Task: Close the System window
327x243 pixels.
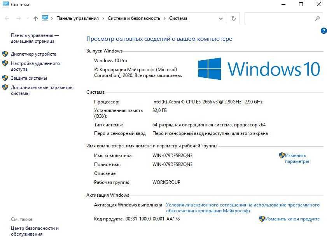Action: pos(319,4)
